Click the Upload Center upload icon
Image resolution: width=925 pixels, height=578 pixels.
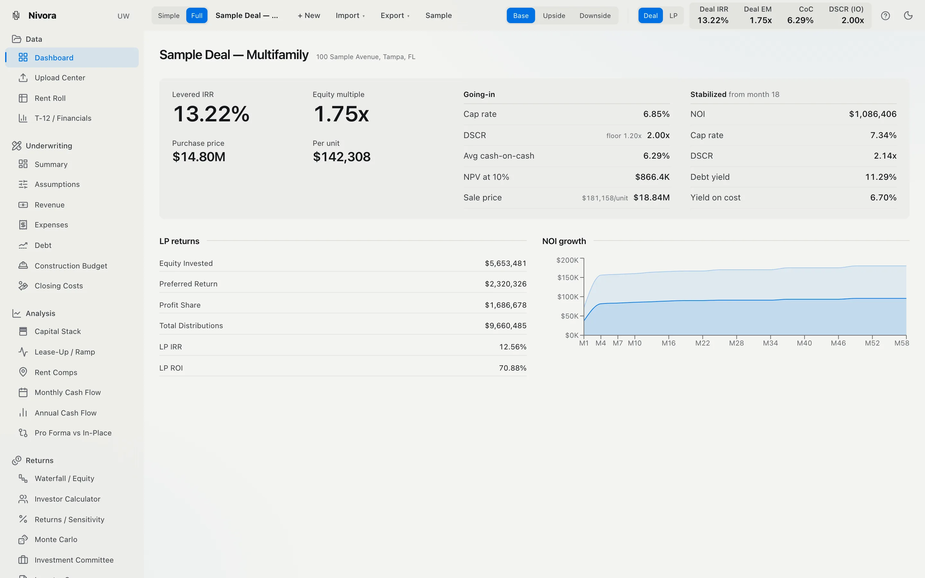23,78
